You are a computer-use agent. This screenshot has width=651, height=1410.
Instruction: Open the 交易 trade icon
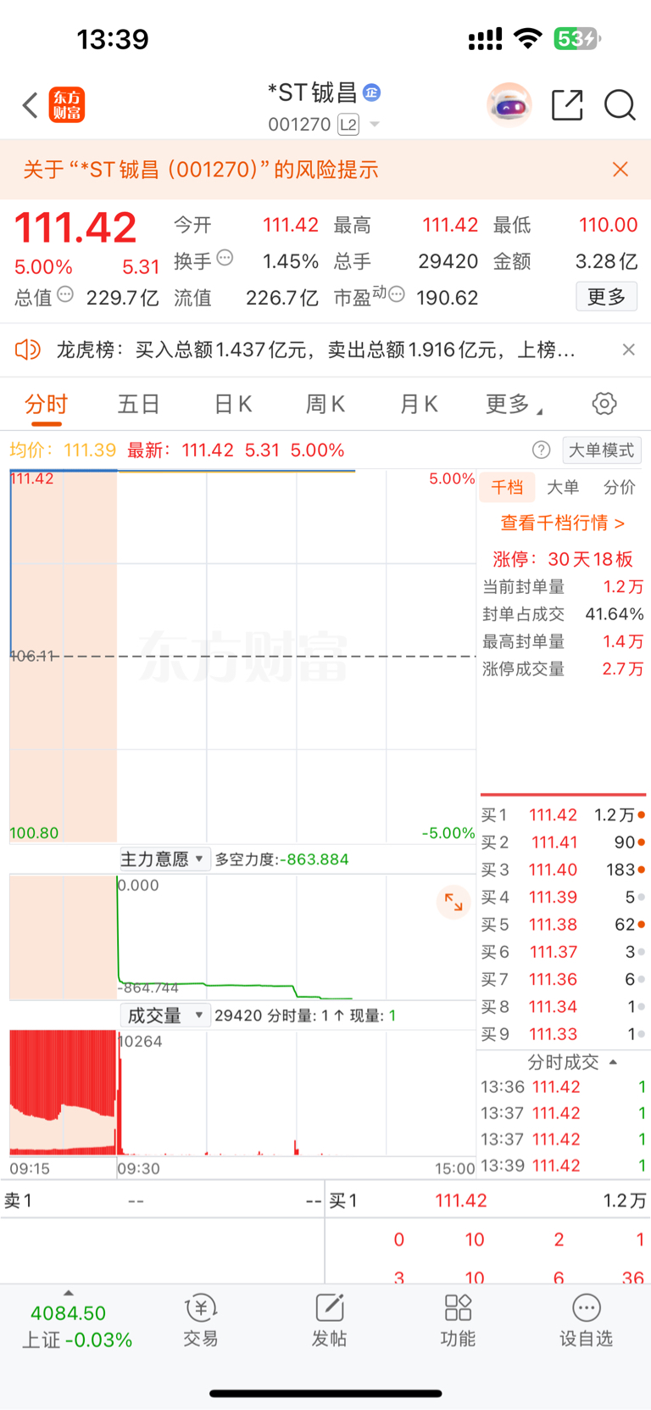click(201, 1321)
